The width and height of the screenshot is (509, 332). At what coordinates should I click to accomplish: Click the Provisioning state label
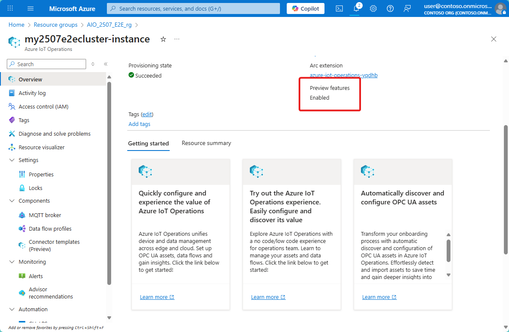pyautogui.click(x=150, y=65)
